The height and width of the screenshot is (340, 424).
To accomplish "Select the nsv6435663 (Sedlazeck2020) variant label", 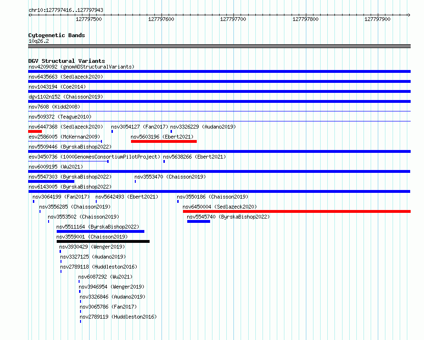I will 66,77.
